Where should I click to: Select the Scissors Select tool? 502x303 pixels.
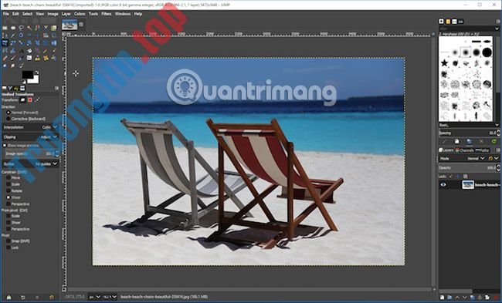click(x=46, y=28)
